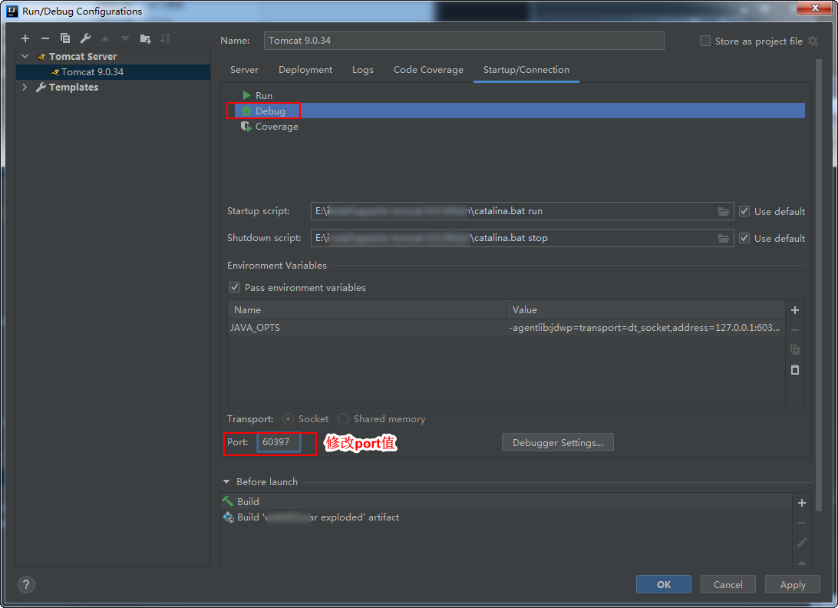Sort configurations alphabetically icon
Screen dimensions: 838x608
pos(165,38)
